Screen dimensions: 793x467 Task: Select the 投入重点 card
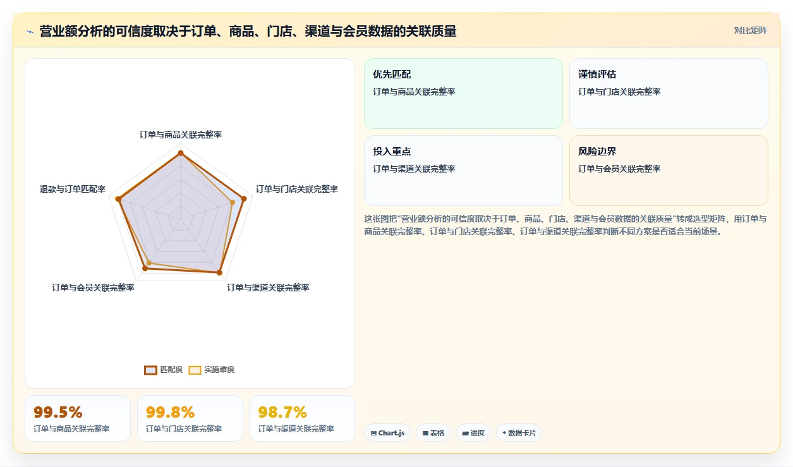click(463, 171)
